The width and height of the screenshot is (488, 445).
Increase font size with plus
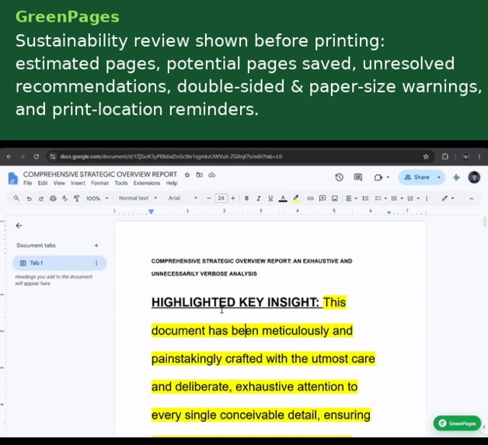click(233, 198)
